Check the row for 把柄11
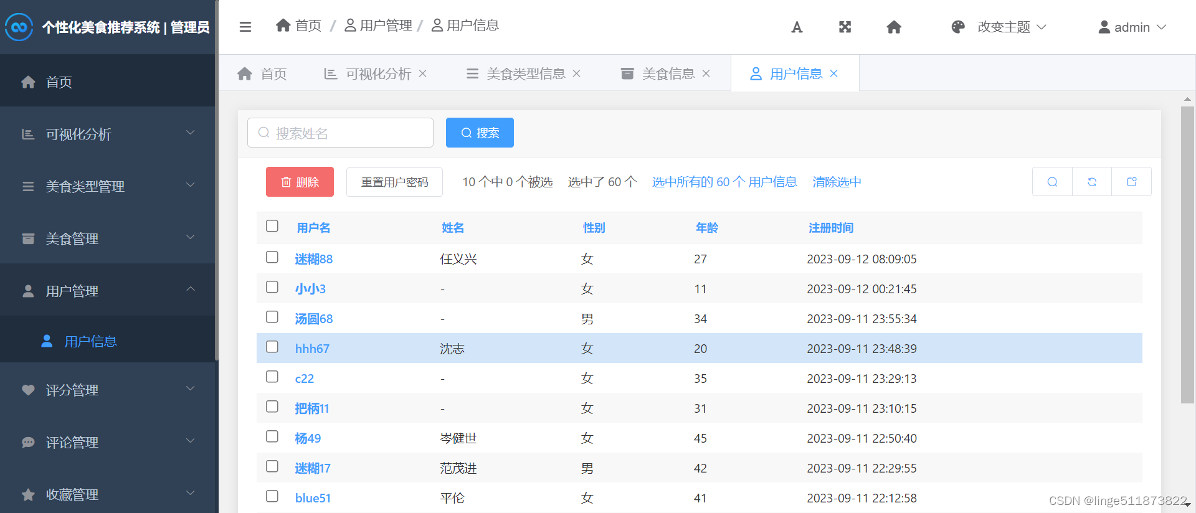 [x=272, y=407]
